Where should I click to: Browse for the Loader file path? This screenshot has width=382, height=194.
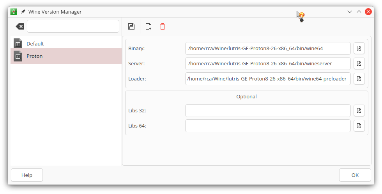[x=359, y=79]
